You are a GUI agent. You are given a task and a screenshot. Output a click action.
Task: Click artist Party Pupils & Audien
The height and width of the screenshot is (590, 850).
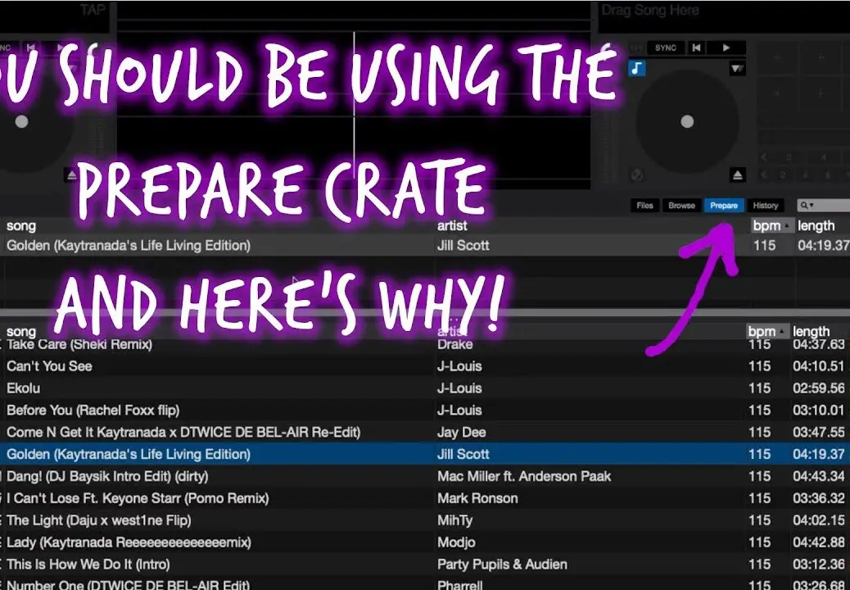(x=502, y=565)
